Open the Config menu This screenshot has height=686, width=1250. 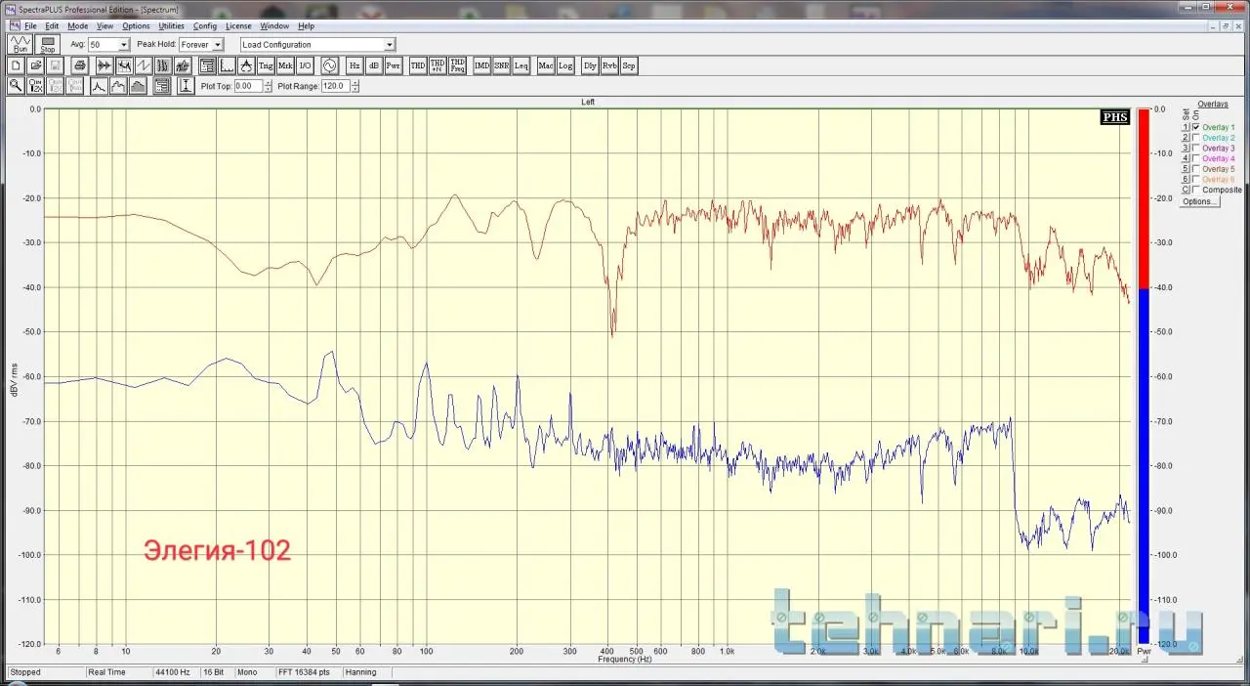(x=205, y=26)
